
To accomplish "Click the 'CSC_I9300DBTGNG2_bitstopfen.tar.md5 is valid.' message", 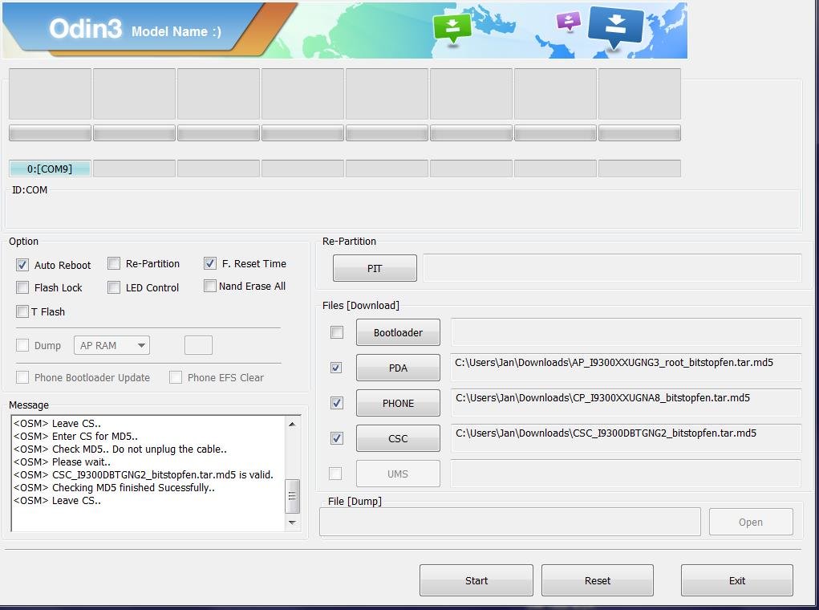I will pyautogui.click(x=143, y=474).
